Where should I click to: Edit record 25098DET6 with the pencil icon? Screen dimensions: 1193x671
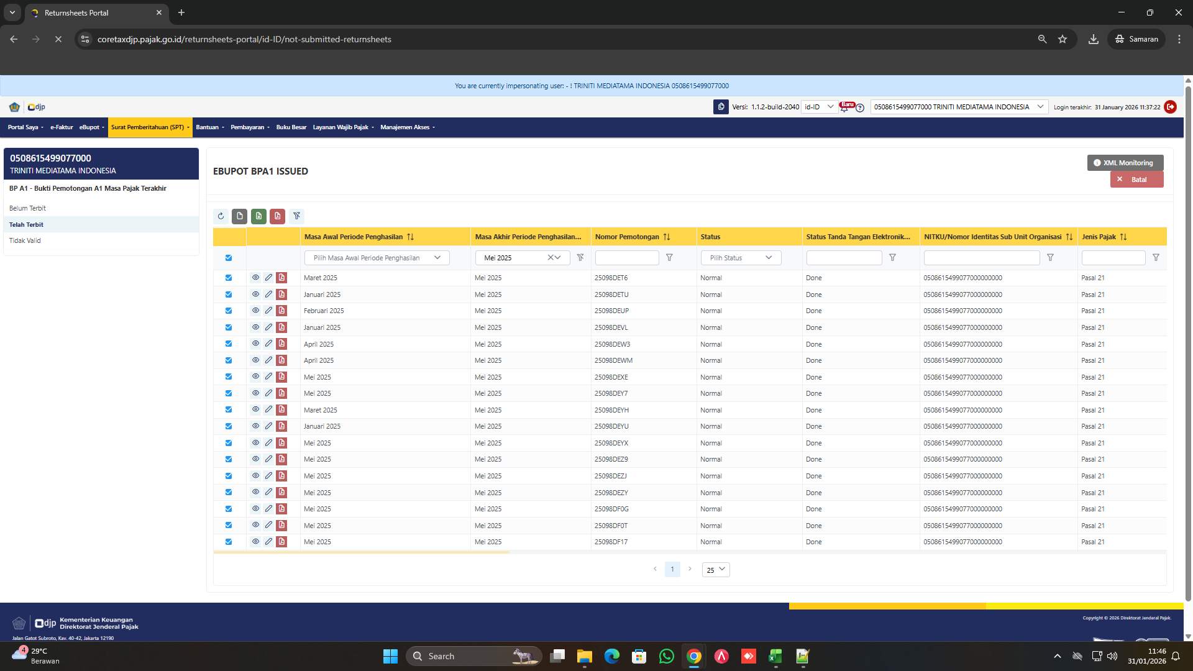[x=268, y=278]
